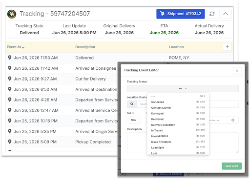This screenshot has width=250, height=179.
Task: Collapse tracking panel with the chevron up
Action: pos(226,14)
